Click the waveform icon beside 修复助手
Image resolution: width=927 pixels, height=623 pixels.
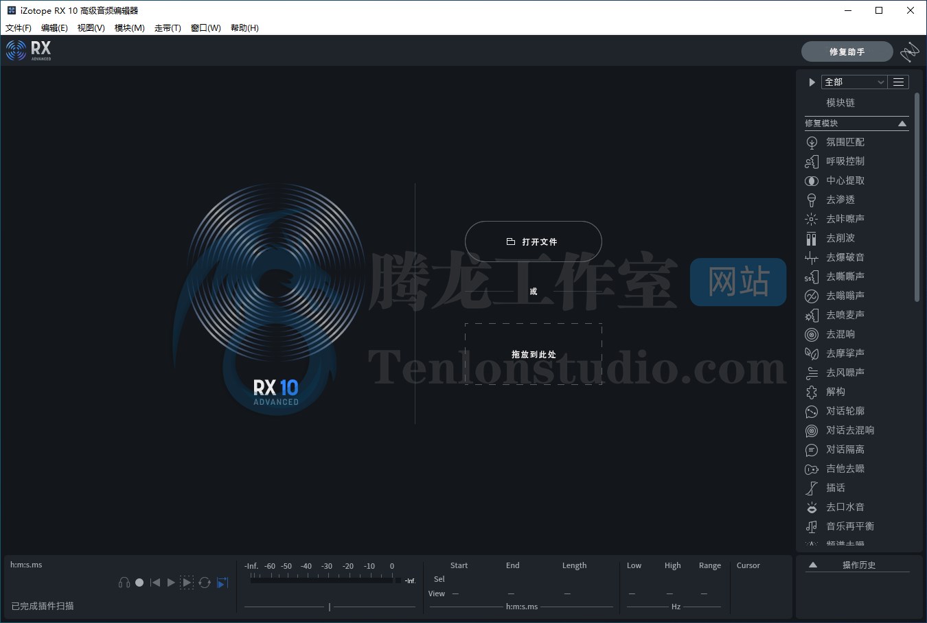coord(910,51)
